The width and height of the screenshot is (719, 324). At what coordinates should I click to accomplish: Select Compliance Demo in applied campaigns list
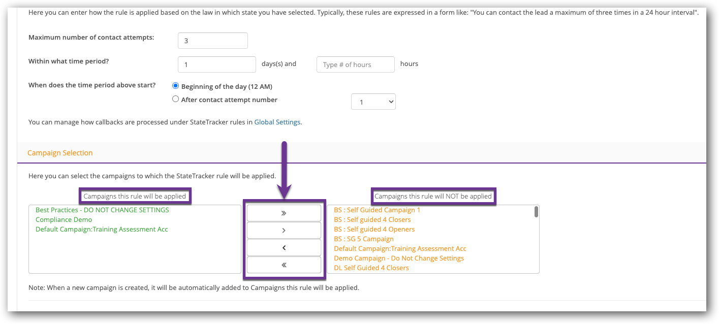point(64,219)
